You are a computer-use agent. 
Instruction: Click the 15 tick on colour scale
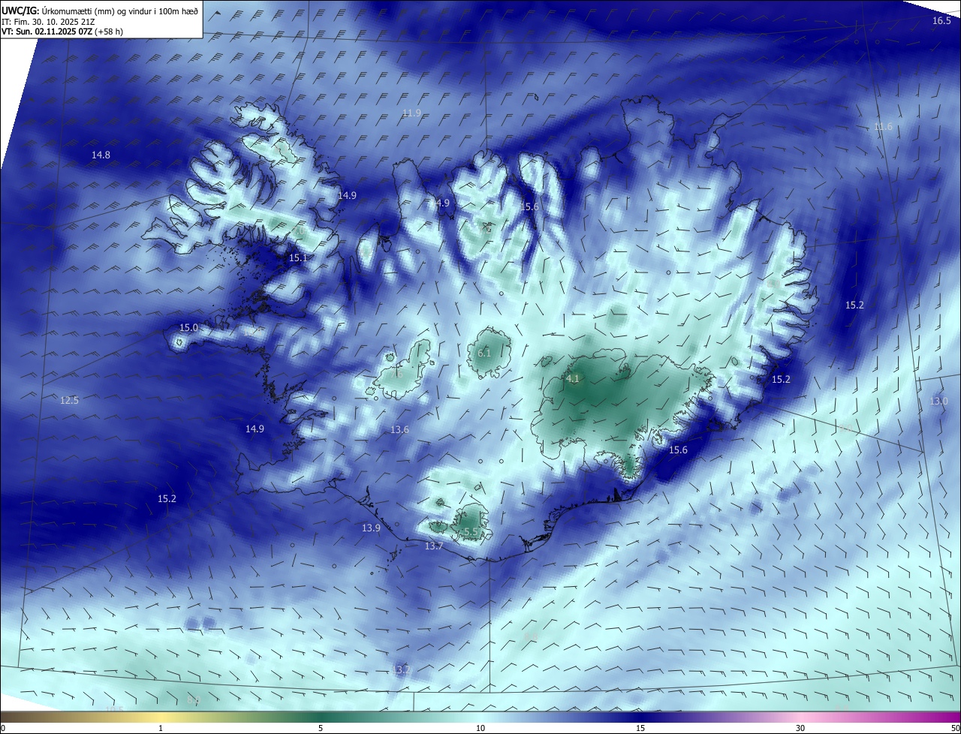point(640,729)
